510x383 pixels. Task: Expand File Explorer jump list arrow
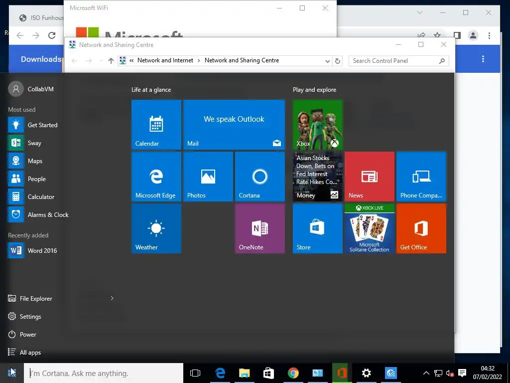tap(112, 298)
